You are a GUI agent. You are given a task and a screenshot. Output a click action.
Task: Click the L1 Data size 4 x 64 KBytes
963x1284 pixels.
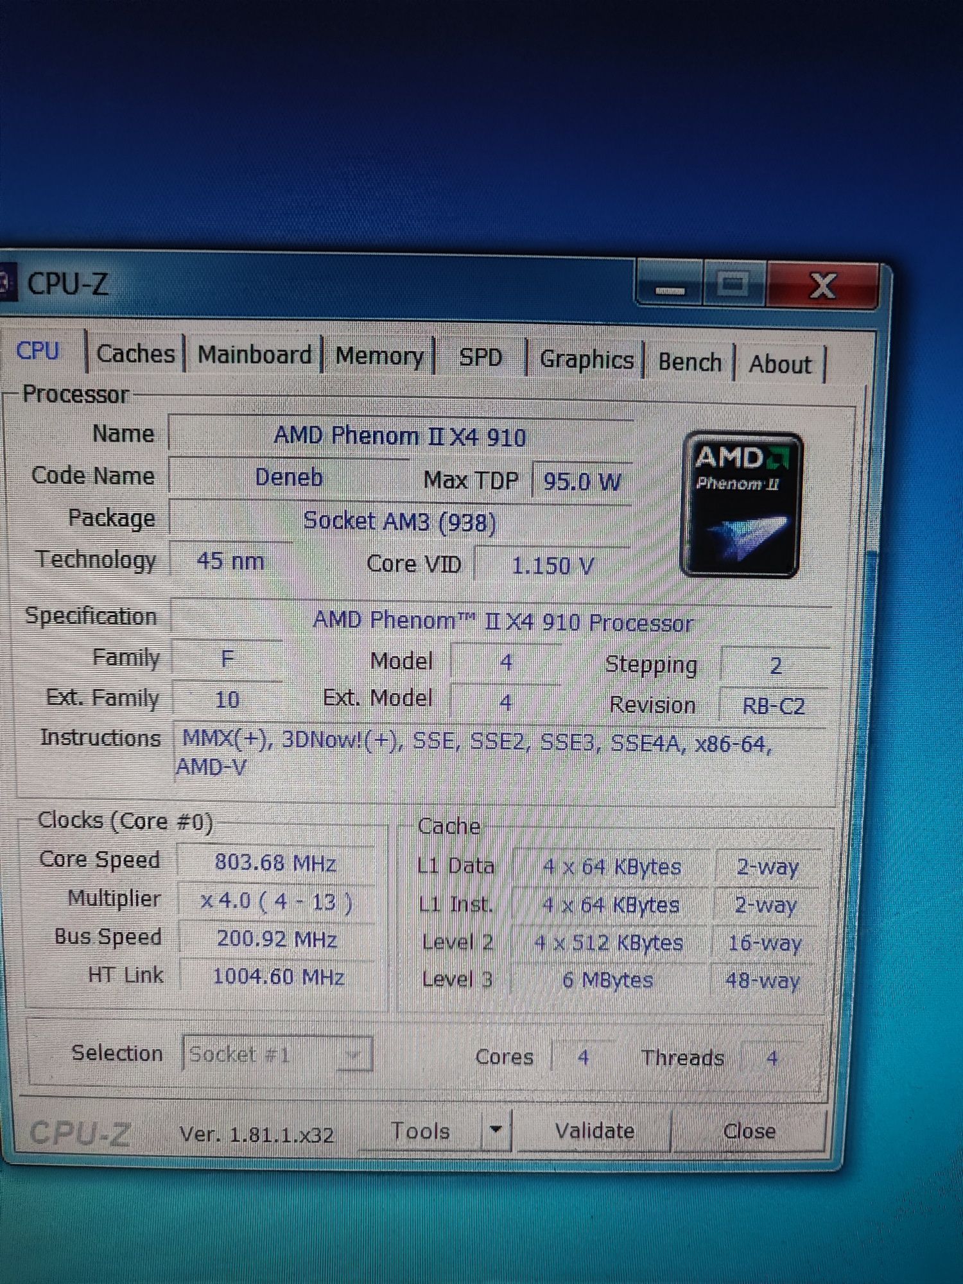click(x=611, y=867)
